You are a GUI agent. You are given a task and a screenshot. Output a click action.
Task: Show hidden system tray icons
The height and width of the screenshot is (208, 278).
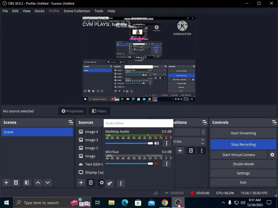pos(223,203)
